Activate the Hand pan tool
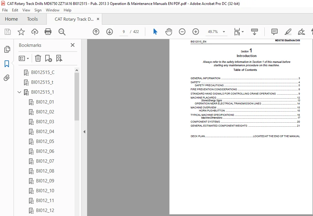This screenshot has width=313, height=216. pyautogui.click(x=169, y=32)
